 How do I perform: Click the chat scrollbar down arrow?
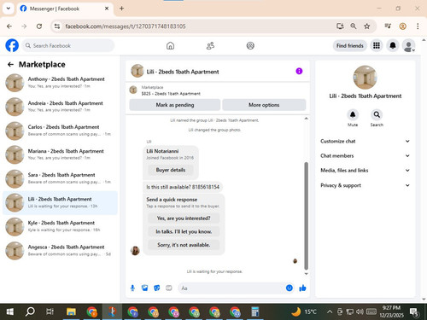[x=306, y=274]
